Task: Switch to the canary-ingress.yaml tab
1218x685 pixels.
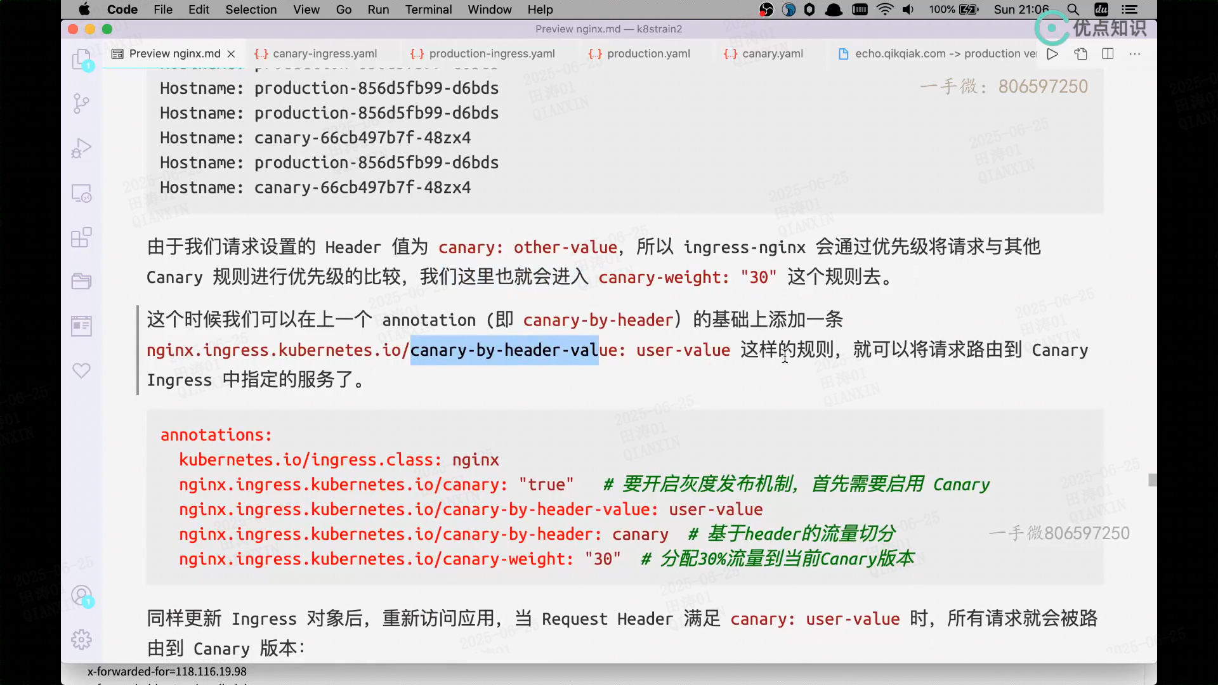Action: pyautogui.click(x=324, y=54)
